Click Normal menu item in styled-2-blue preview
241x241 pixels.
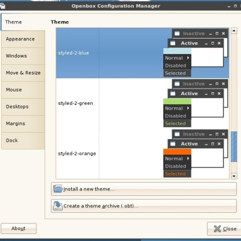coord(177,58)
